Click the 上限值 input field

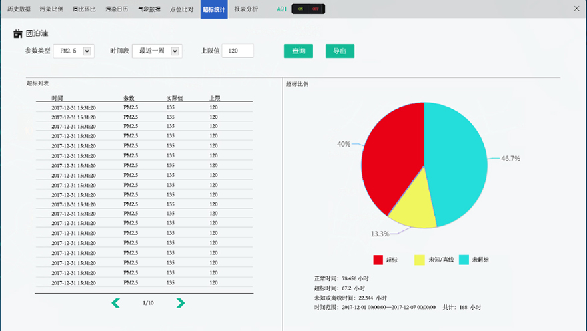click(x=237, y=51)
